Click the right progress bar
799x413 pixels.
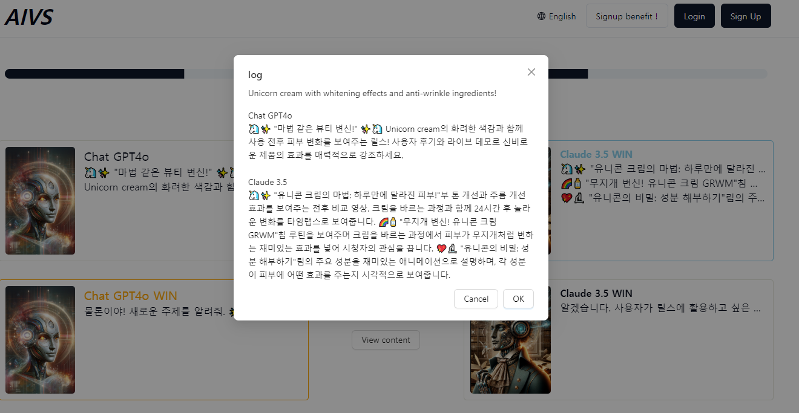click(x=657, y=74)
